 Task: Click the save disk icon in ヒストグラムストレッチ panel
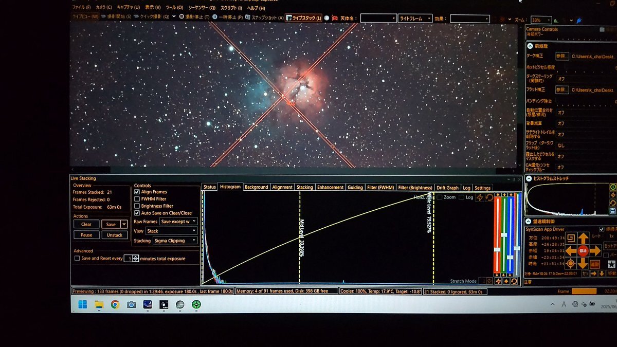pyautogui.click(x=612, y=211)
